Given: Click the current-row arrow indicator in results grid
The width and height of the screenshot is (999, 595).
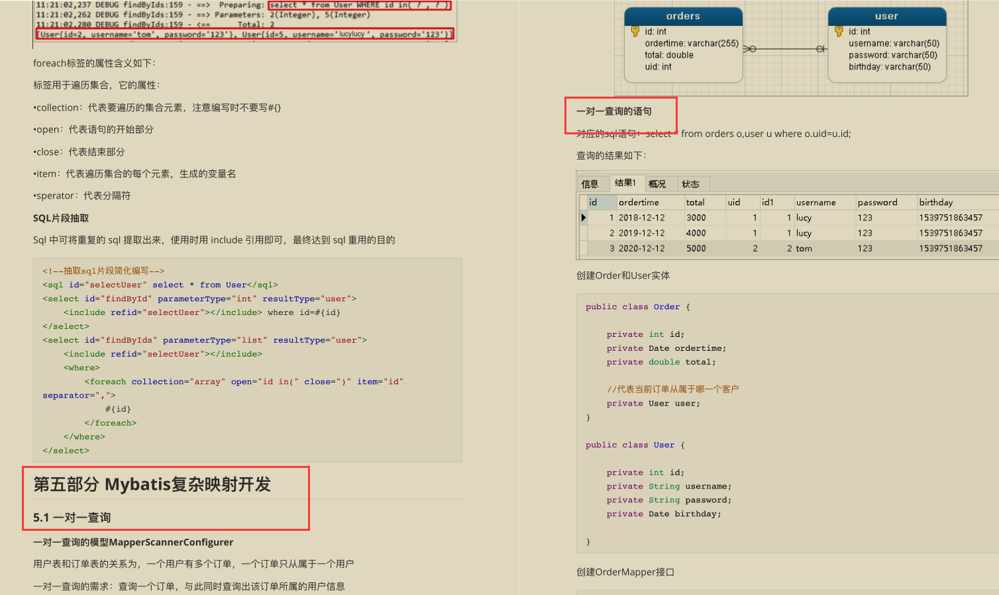Looking at the screenshot, I should click(583, 218).
